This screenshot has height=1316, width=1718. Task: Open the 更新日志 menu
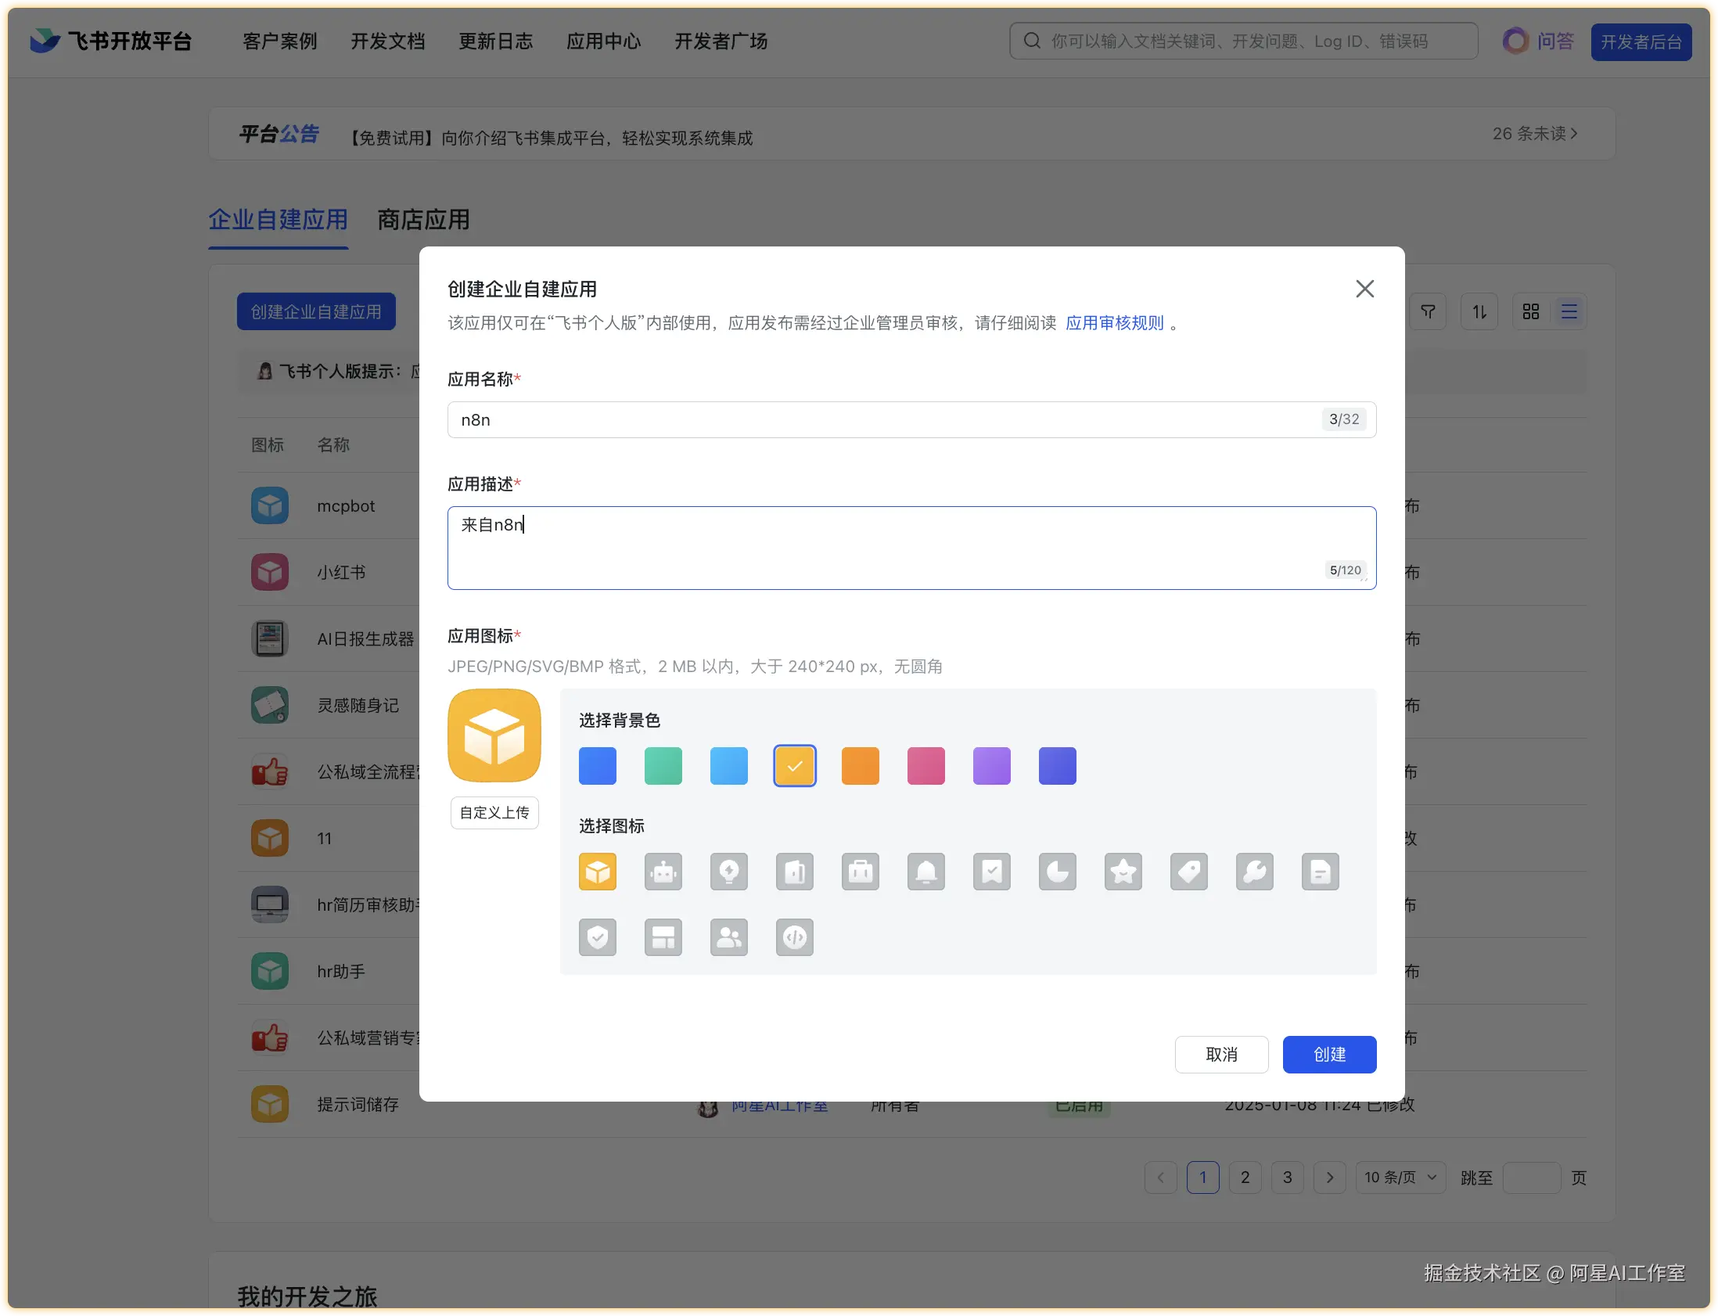click(x=496, y=41)
